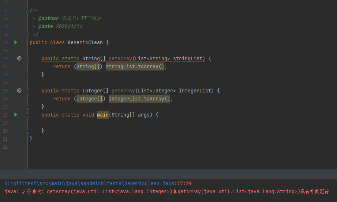Collapse the String getArray method at line 11
The height and width of the screenshot is (202, 337).
[x=27, y=58]
